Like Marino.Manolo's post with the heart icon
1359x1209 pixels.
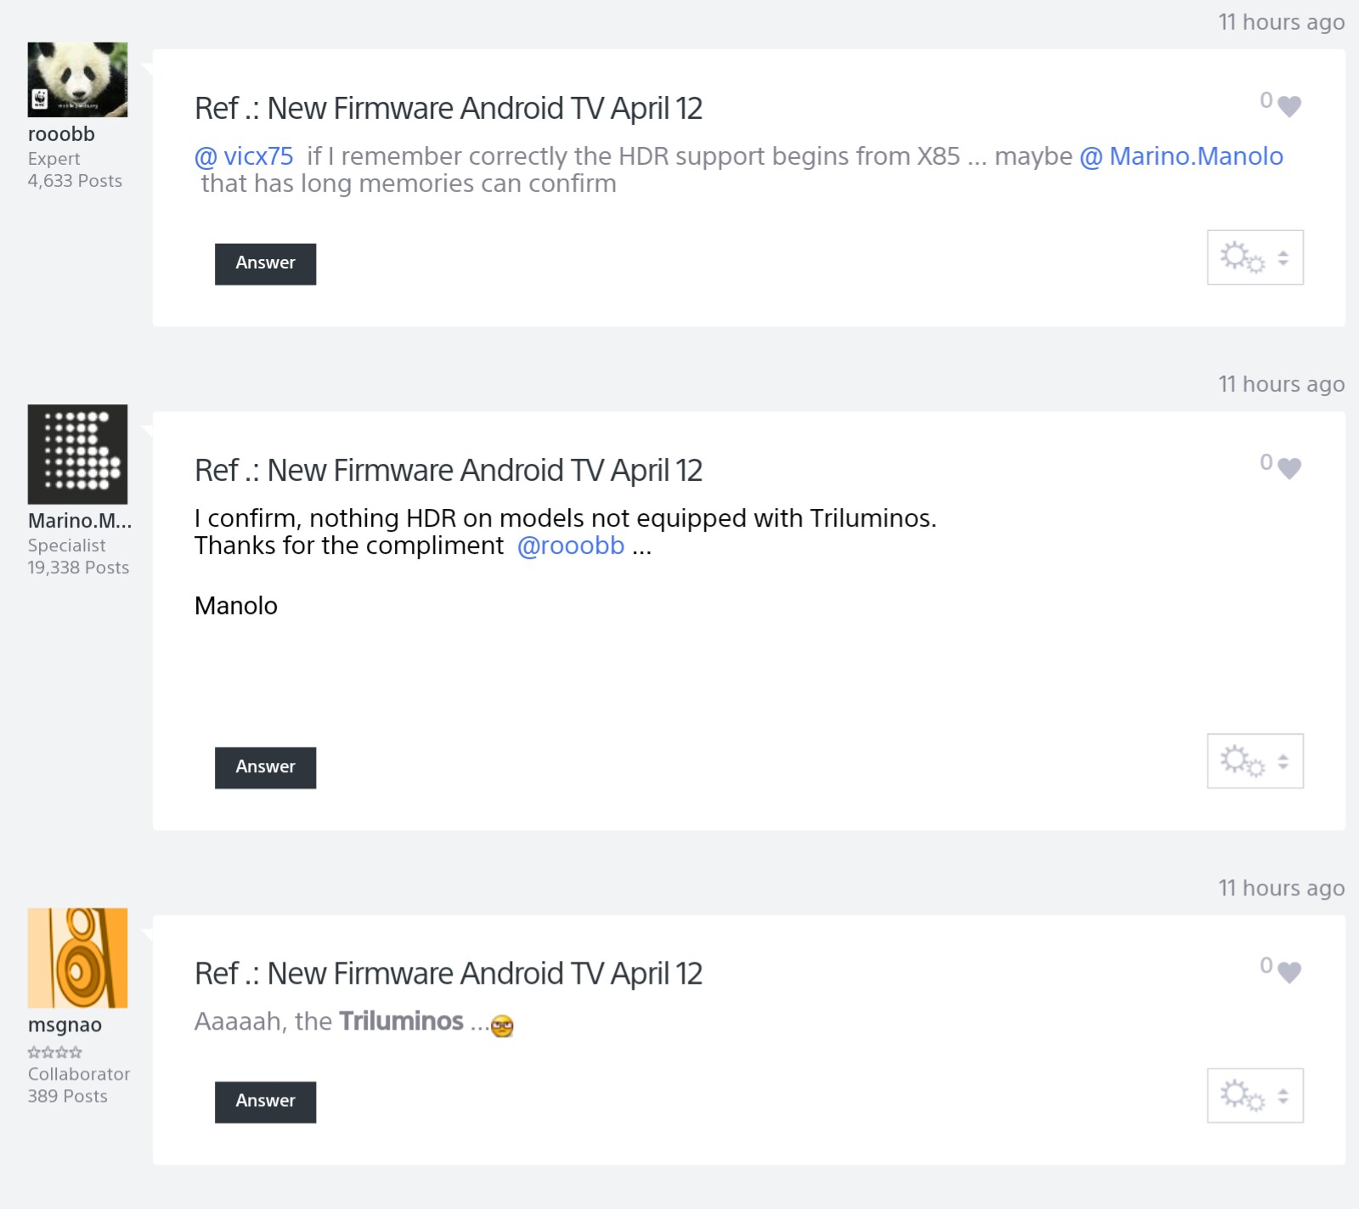click(1289, 468)
